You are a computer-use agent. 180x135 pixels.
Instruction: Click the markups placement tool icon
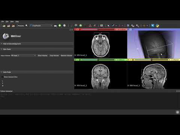(113, 25)
